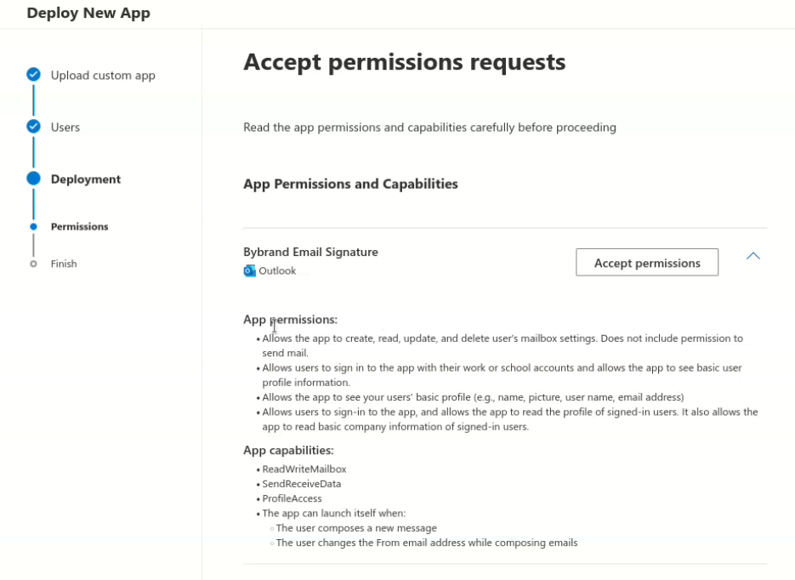Viewport: 795px width, 580px height.
Task: Select the Users step label
Action: [65, 128]
